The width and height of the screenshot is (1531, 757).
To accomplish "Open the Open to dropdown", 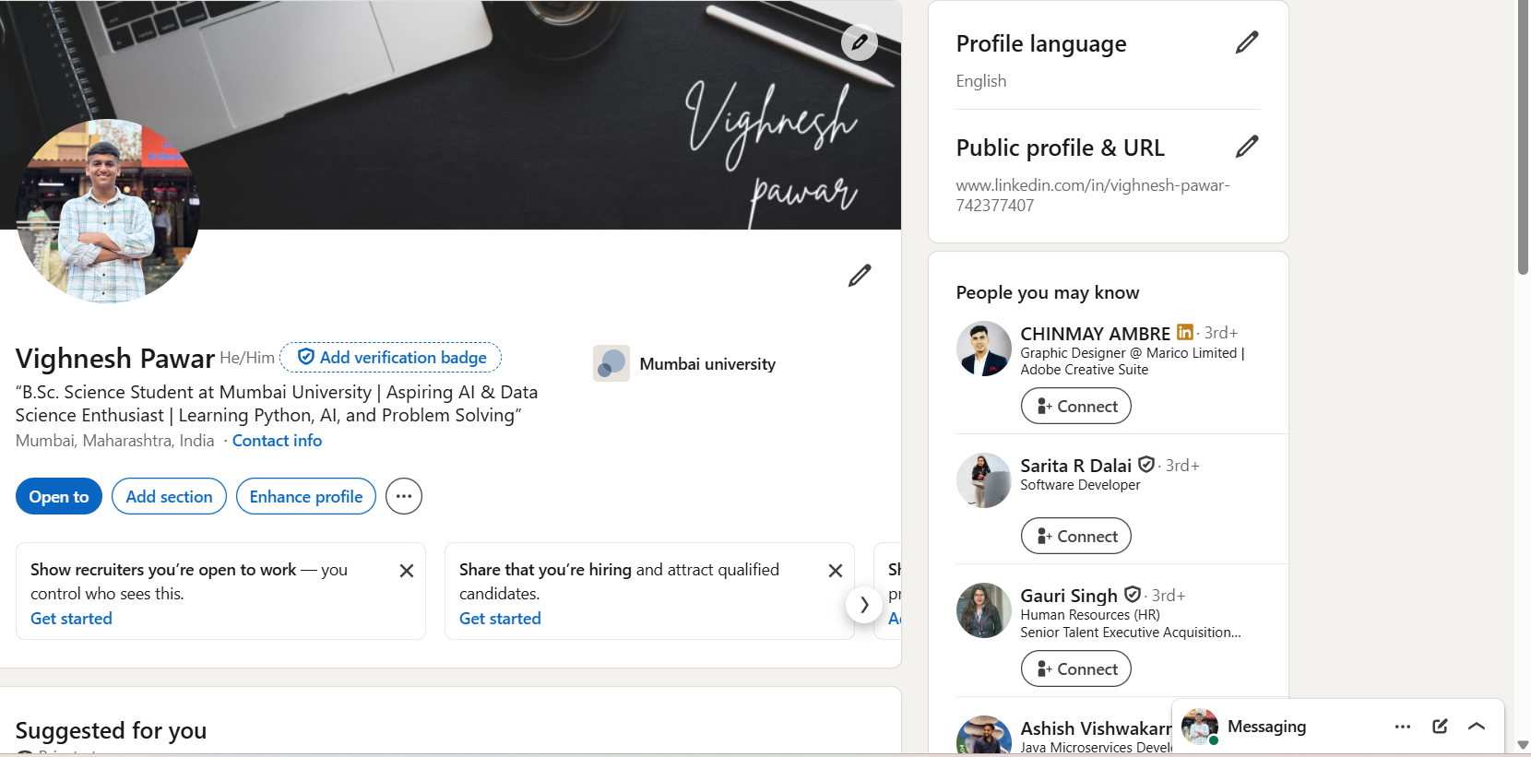I will click(x=59, y=496).
